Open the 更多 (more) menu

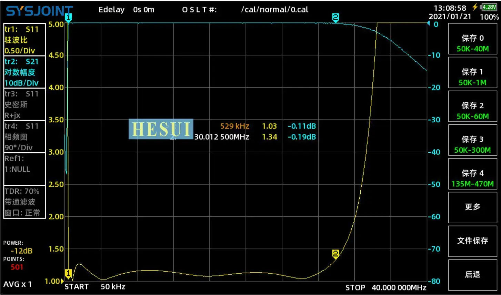coord(472,207)
